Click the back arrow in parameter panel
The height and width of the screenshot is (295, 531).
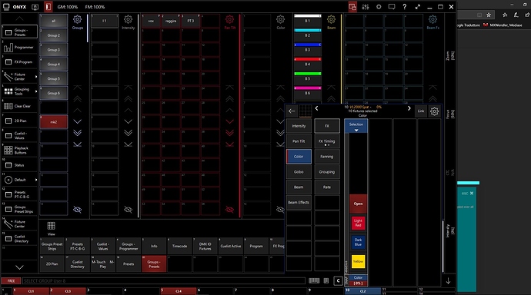pyautogui.click(x=292, y=111)
